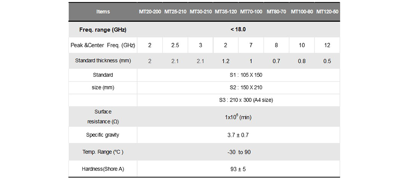Select the MT70-100 column header

tap(251, 12)
